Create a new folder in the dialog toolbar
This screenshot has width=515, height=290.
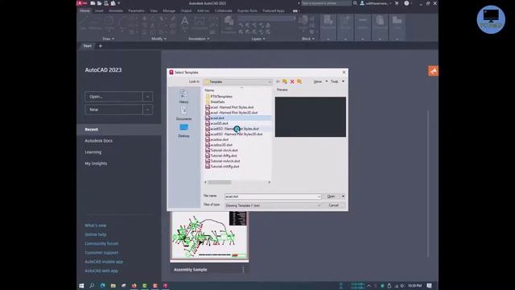pyautogui.click(x=299, y=81)
